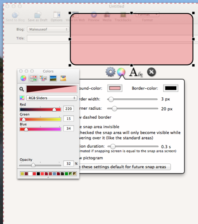Open the Format dropdown in toolbar
Image resolution: width=198 pixels, height=224 pixels.
click(147, 14)
